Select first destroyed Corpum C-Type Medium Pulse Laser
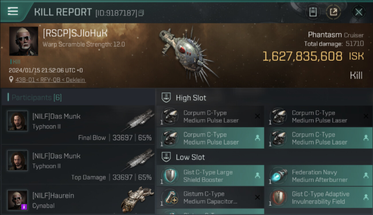 [210, 116]
